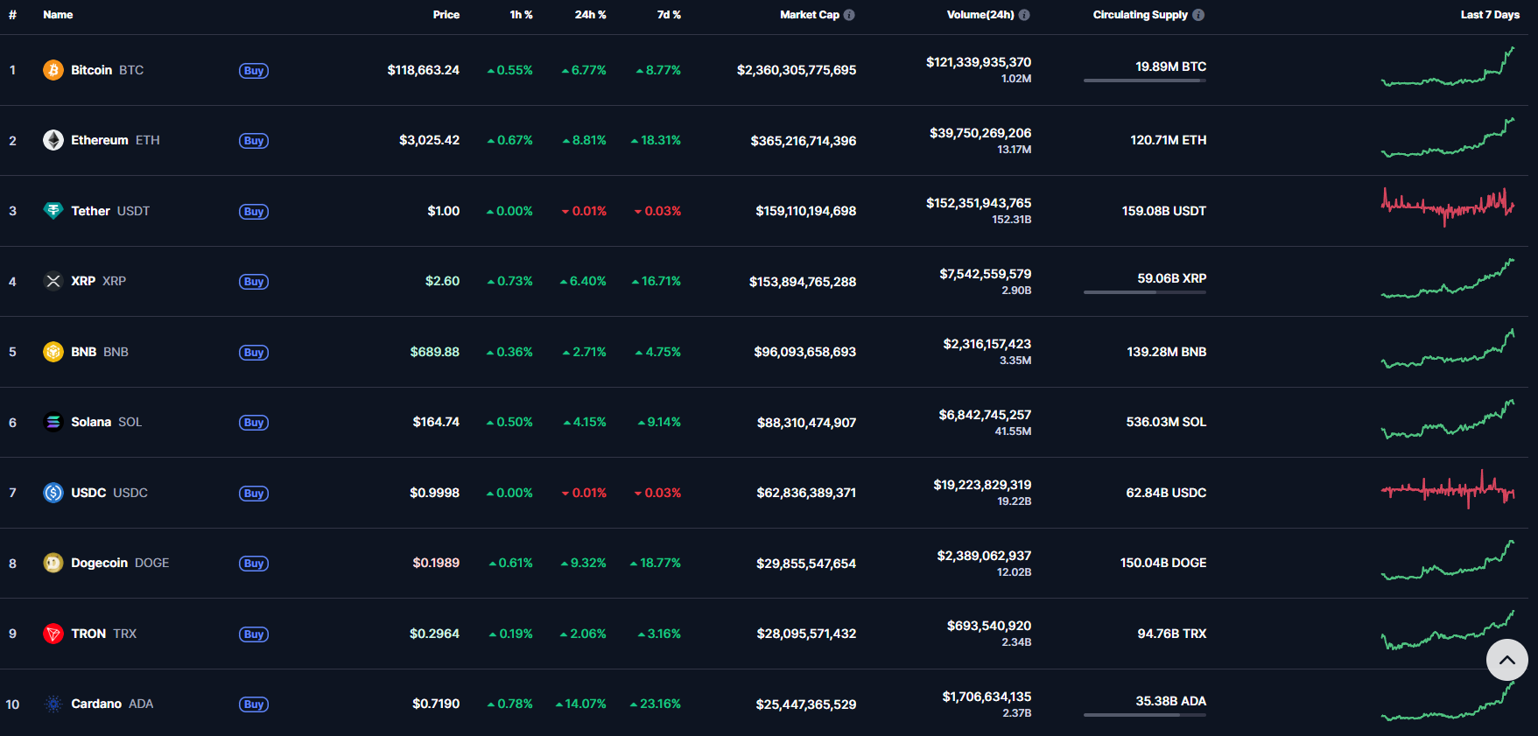Viewport: 1538px width, 736px height.
Task: Click Ethereum market cap $365,216,714,396
Action: pyautogui.click(x=804, y=141)
